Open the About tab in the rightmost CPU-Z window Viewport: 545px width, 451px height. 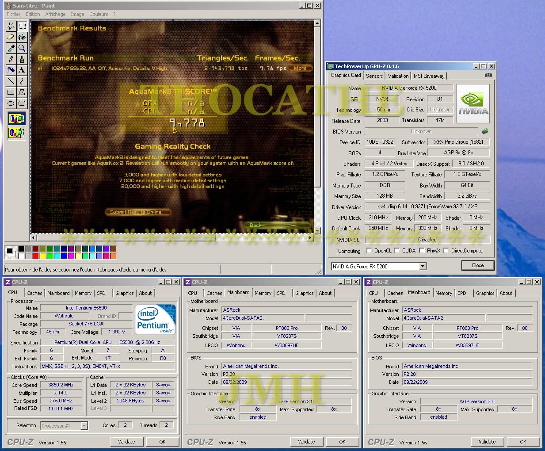click(506, 293)
